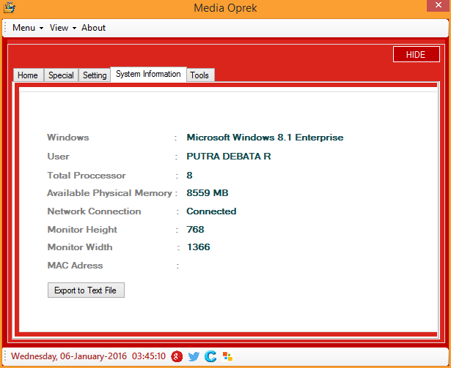Click the Available Physical Memory label
451x368 pixels.
(x=109, y=193)
